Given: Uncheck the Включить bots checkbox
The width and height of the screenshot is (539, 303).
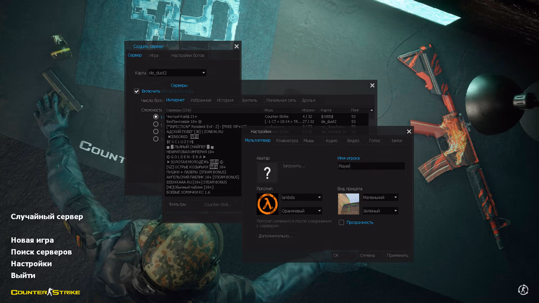Looking at the screenshot, I should [137, 91].
